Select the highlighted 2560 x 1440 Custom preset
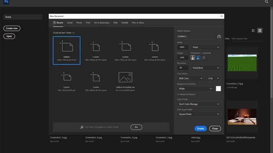273x153 pixels. click(x=67, y=51)
